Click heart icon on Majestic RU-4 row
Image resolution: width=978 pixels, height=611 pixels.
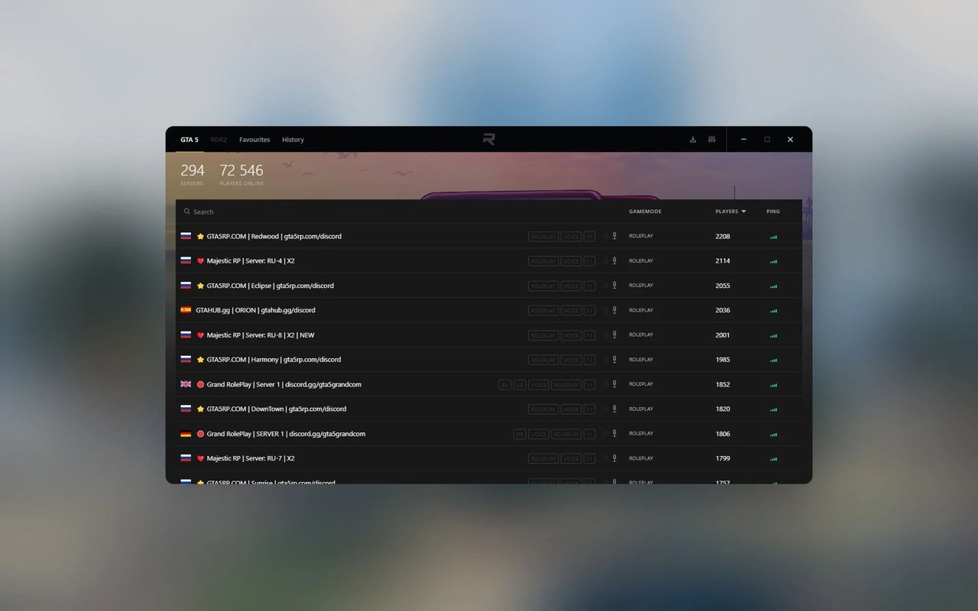200,261
